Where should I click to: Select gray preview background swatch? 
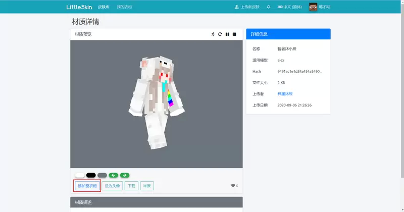pos(103,175)
